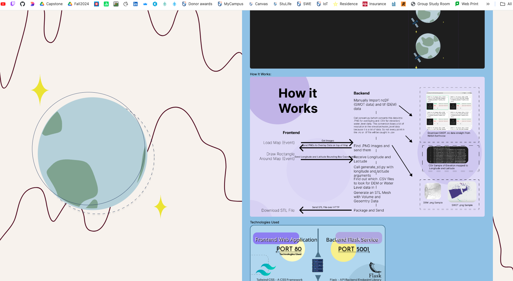Open the Fall2024 Google Drive bookmark
The height and width of the screenshot is (281, 513).
(78, 4)
